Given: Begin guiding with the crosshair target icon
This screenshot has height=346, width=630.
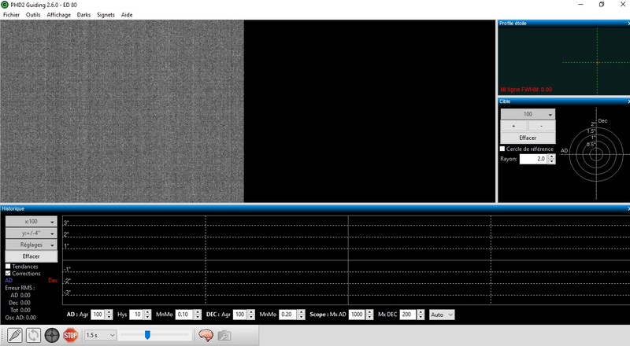Looking at the screenshot, I should 52,335.
